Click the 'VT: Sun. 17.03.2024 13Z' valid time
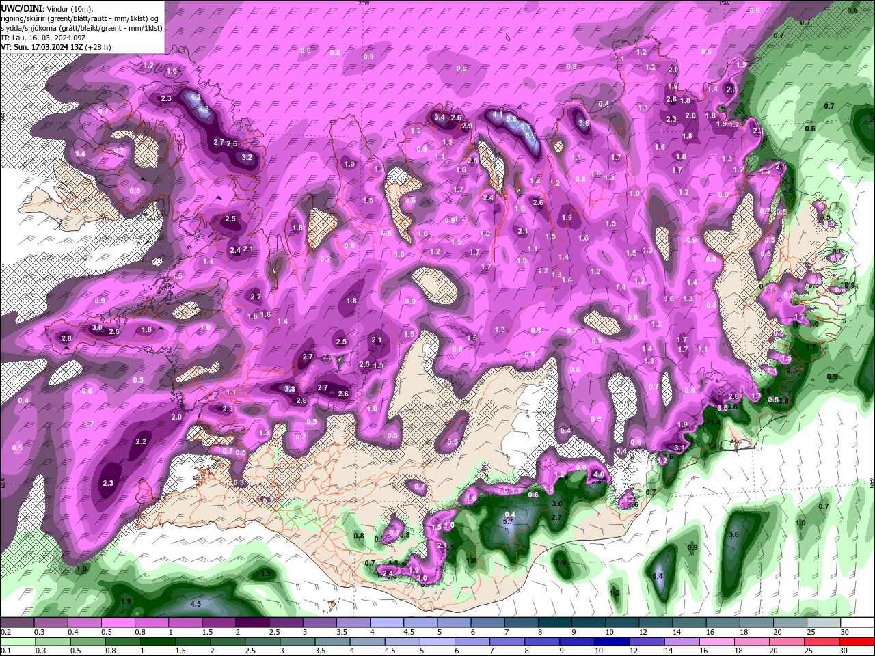 [x=42, y=47]
